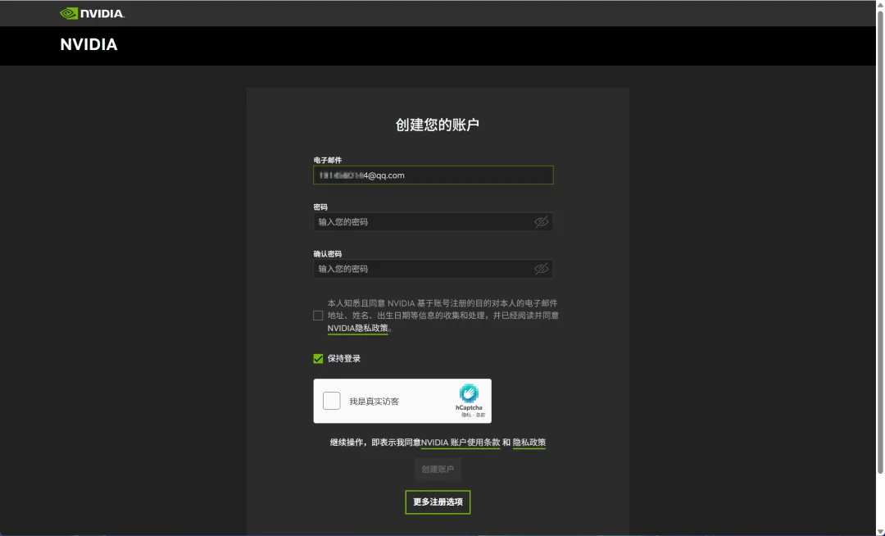Image resolution: width=885 pixels, height=536 pixels.
Task: Open hCaptcha 条款 link
Action: point(480,415)
